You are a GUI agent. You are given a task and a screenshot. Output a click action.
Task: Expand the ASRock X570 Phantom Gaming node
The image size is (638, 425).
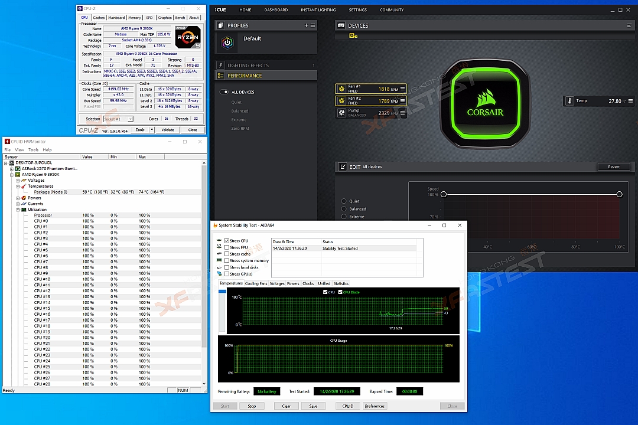(x=12, y=168)
